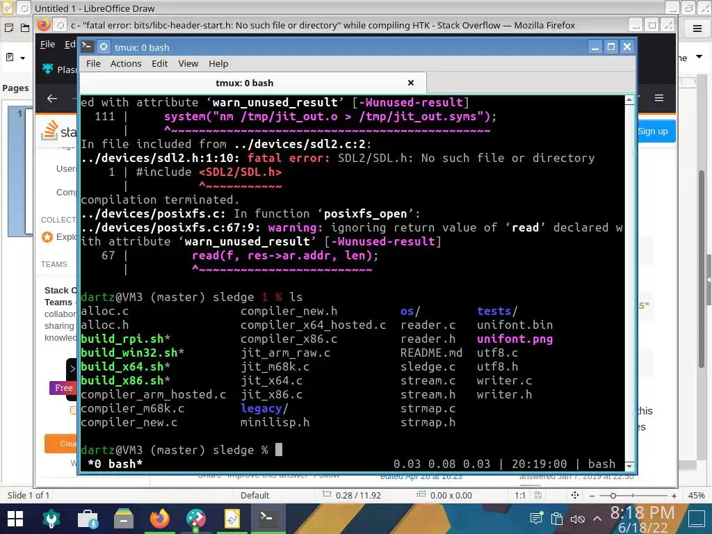Image resolution: width=712 pixels, height=534 pixels.
Task: Click the Free badge on Stack Overflow sidebar
Action: pyautogui.click(x=62, y=388)
